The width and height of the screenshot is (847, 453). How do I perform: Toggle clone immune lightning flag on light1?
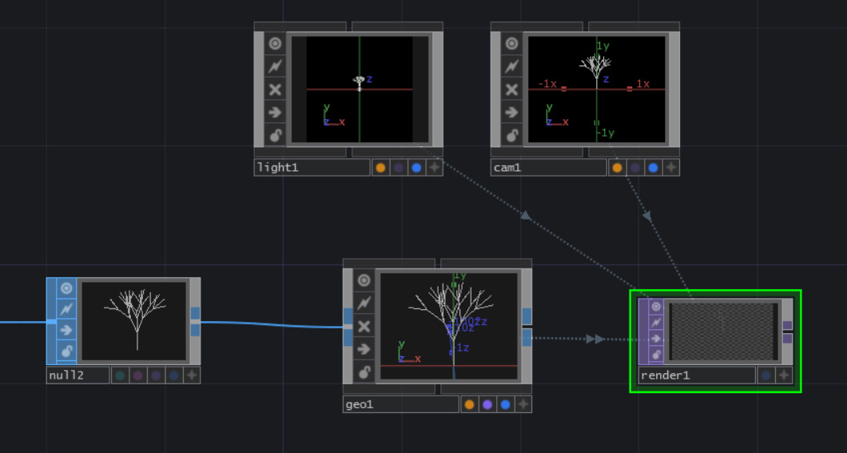coord(275,66)
